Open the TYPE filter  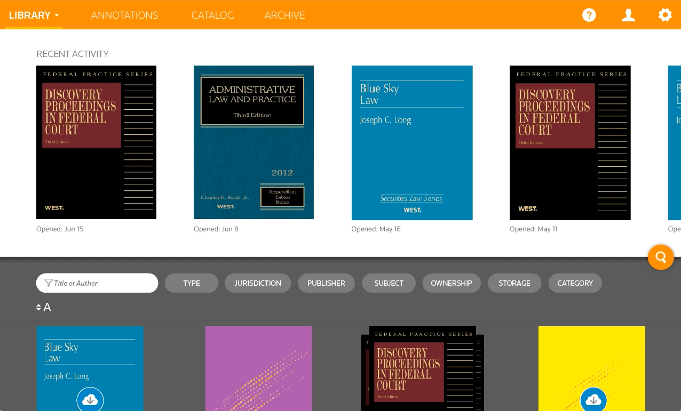point(192,283)
